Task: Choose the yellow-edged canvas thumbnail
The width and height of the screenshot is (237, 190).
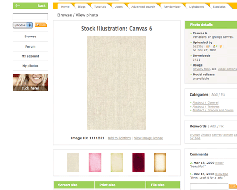Action: 117,163
